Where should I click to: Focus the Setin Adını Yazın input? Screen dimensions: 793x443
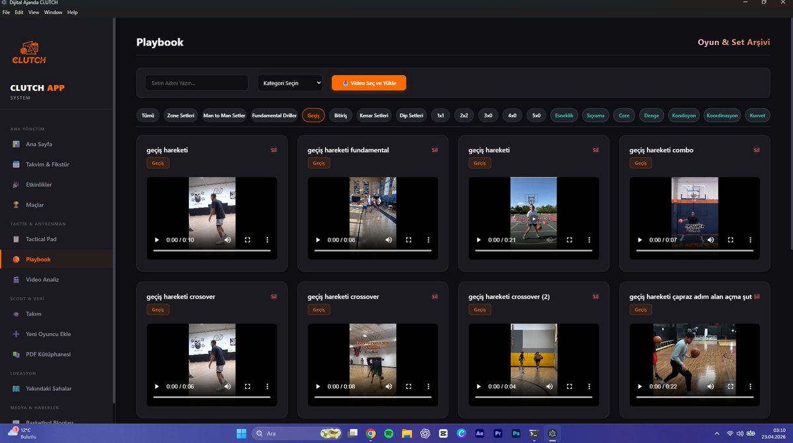(196, 83)
